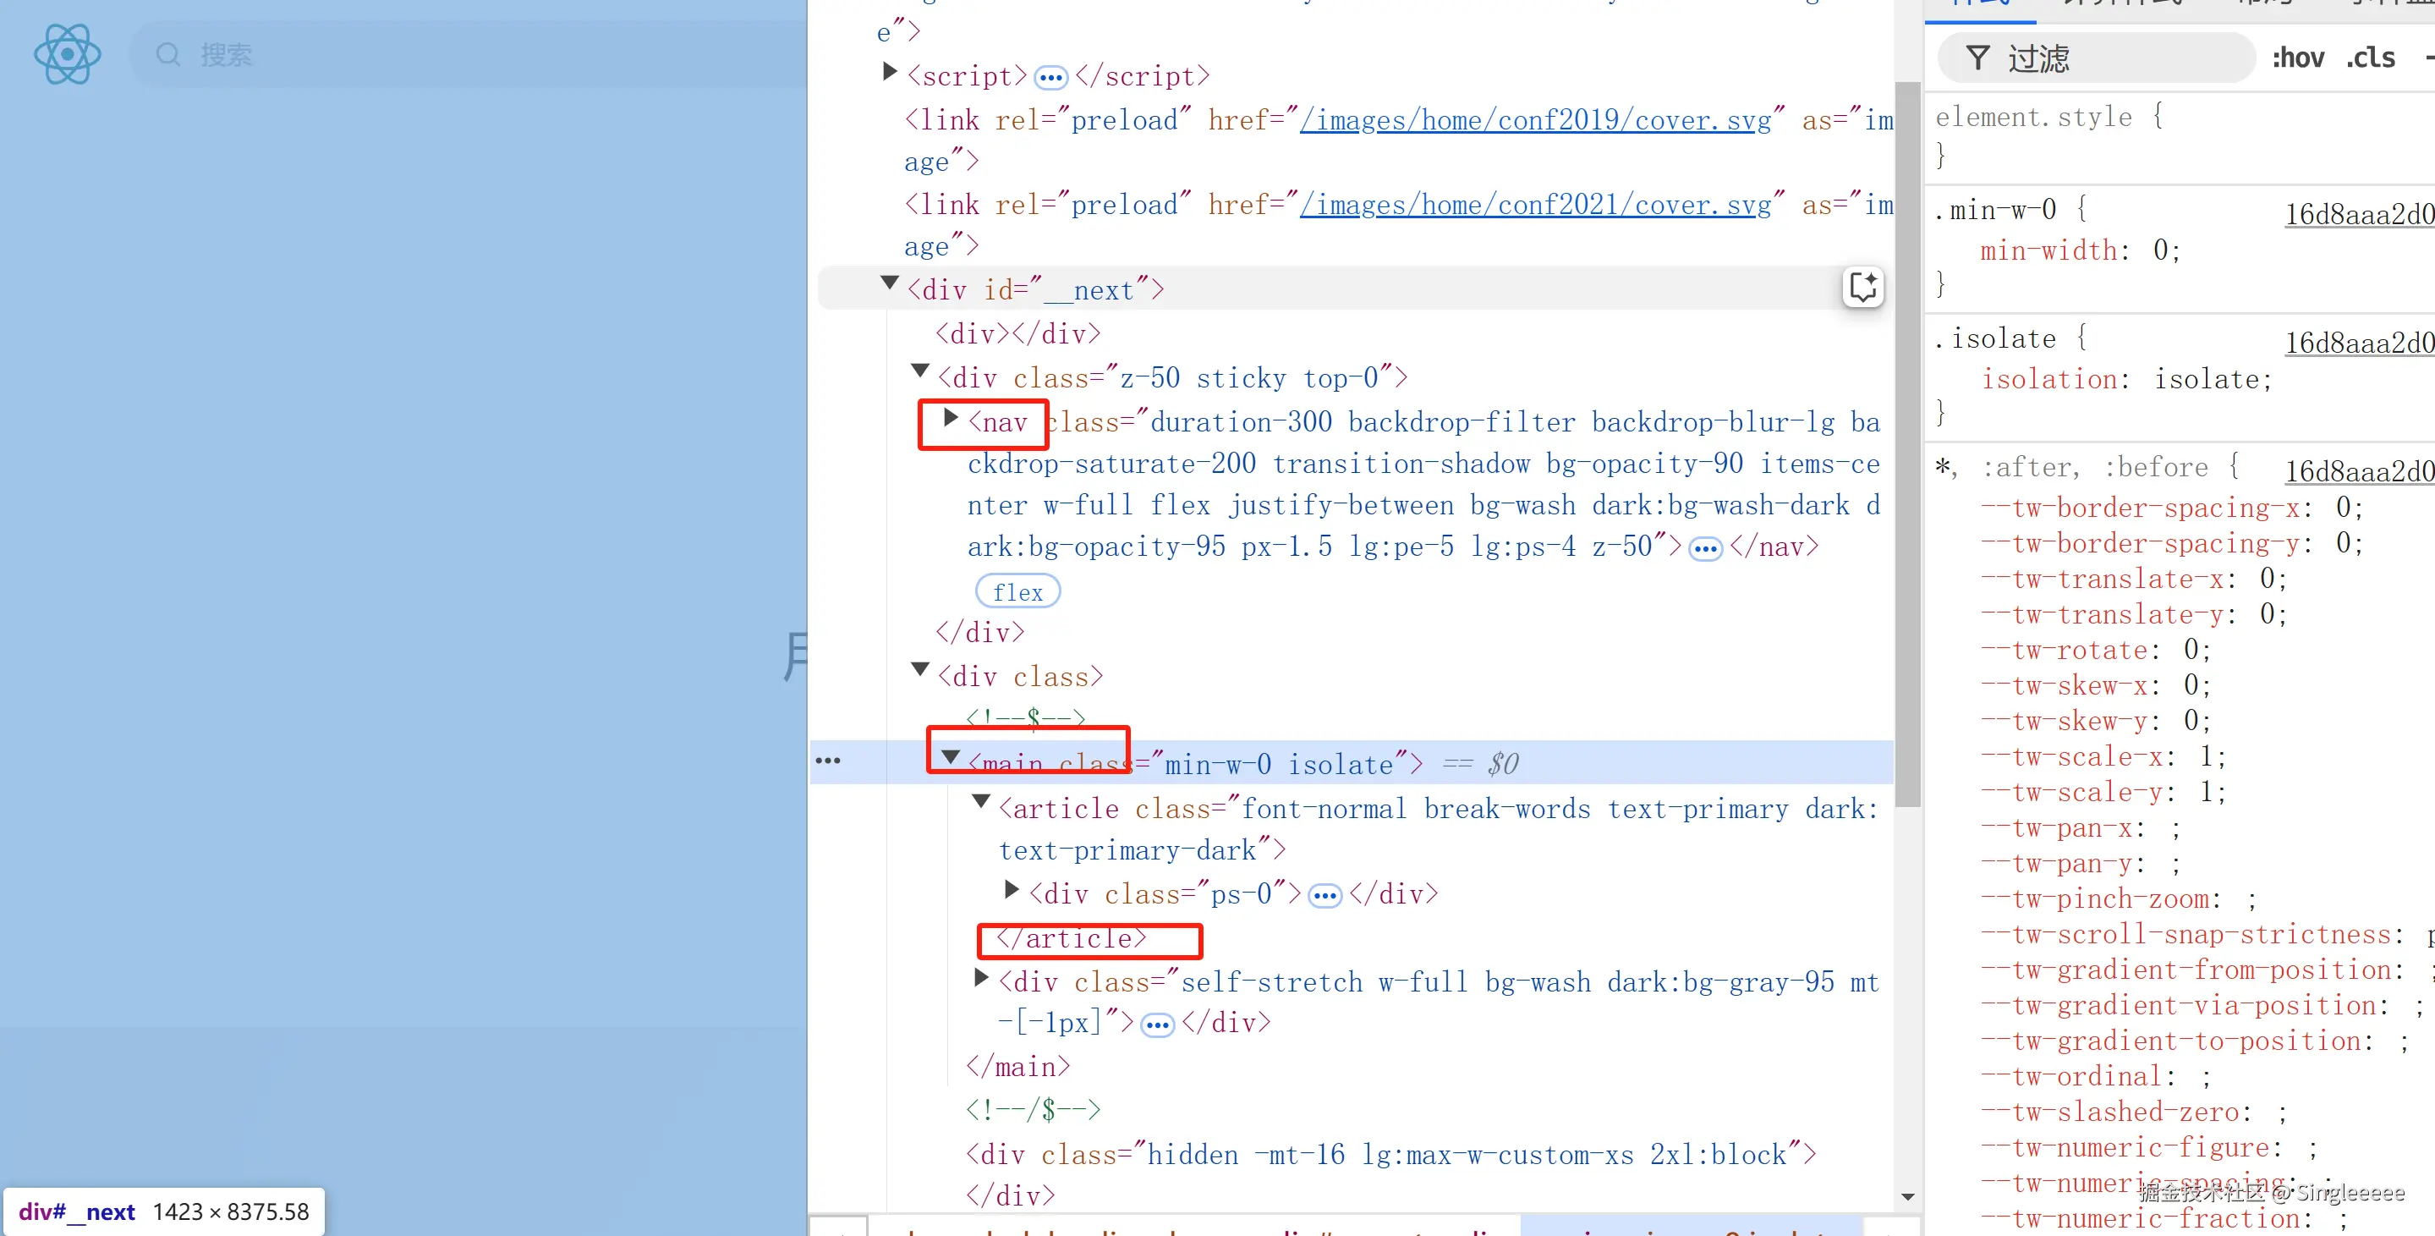Click the min-width: 0 declaration
Viewport: 2435px width, 1236px height.
[2081, 251]
